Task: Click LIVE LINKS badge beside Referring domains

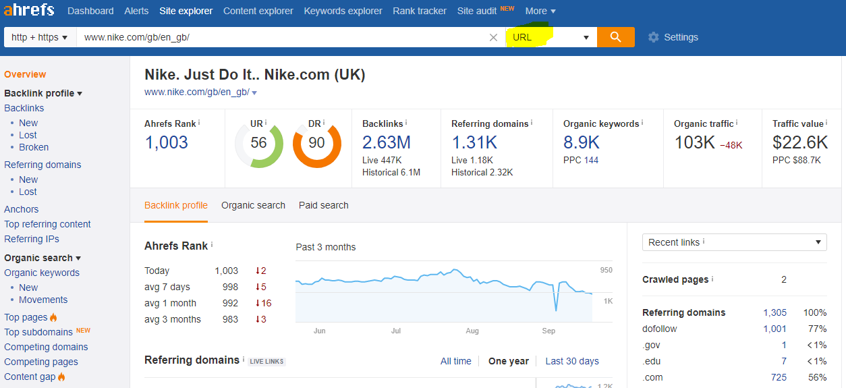Action: [x=266, y=362]
